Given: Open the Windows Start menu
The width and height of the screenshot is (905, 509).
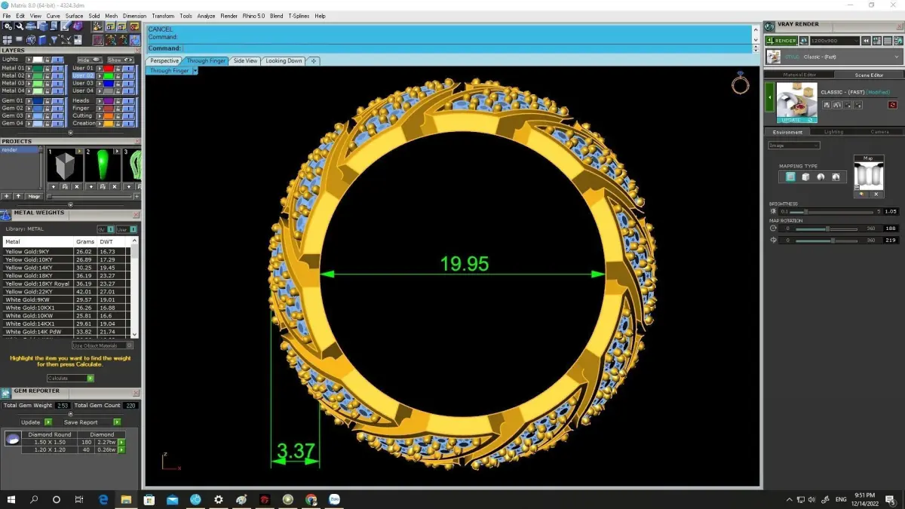Looking at the screenshot, I should (11, 499).
